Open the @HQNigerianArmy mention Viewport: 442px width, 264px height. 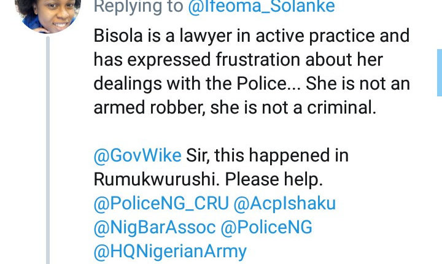170,251
